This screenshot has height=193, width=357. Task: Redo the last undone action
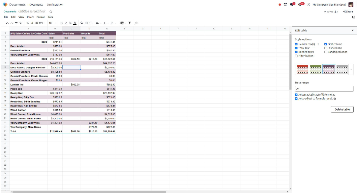pyautogui.click(x=12, y=23)
